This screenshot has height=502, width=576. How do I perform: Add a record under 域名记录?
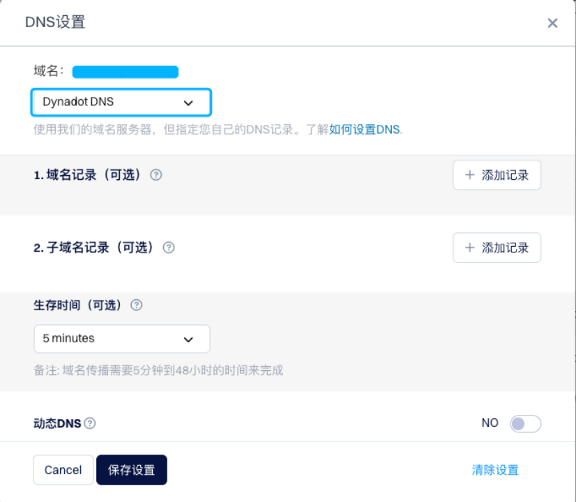[497, 175]
